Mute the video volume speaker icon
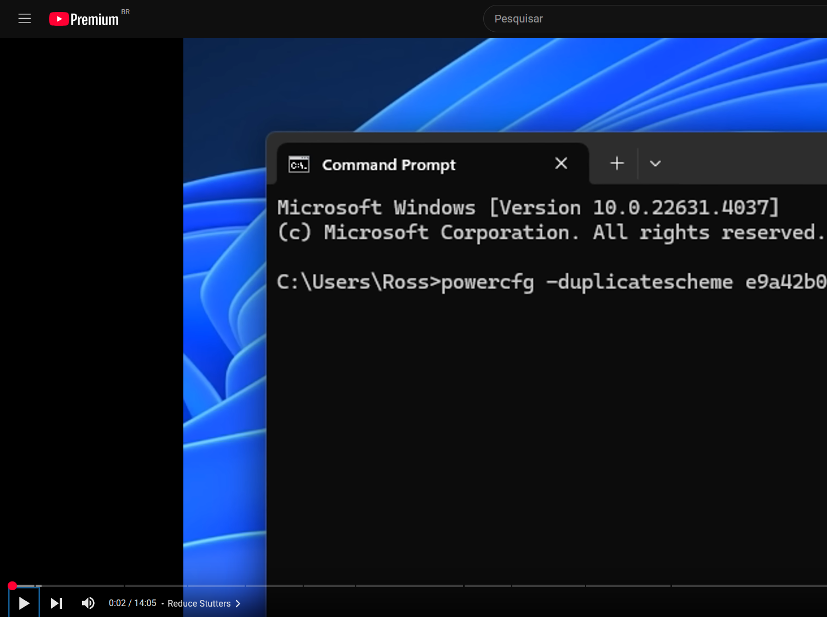 tap(88, 603)
